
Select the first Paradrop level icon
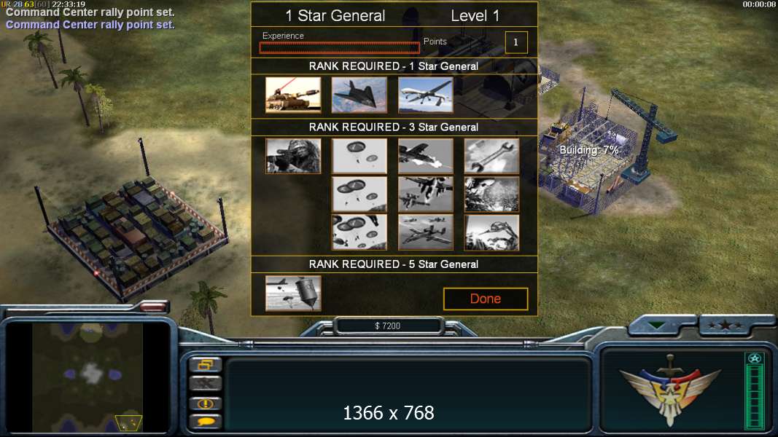[359, 156]
